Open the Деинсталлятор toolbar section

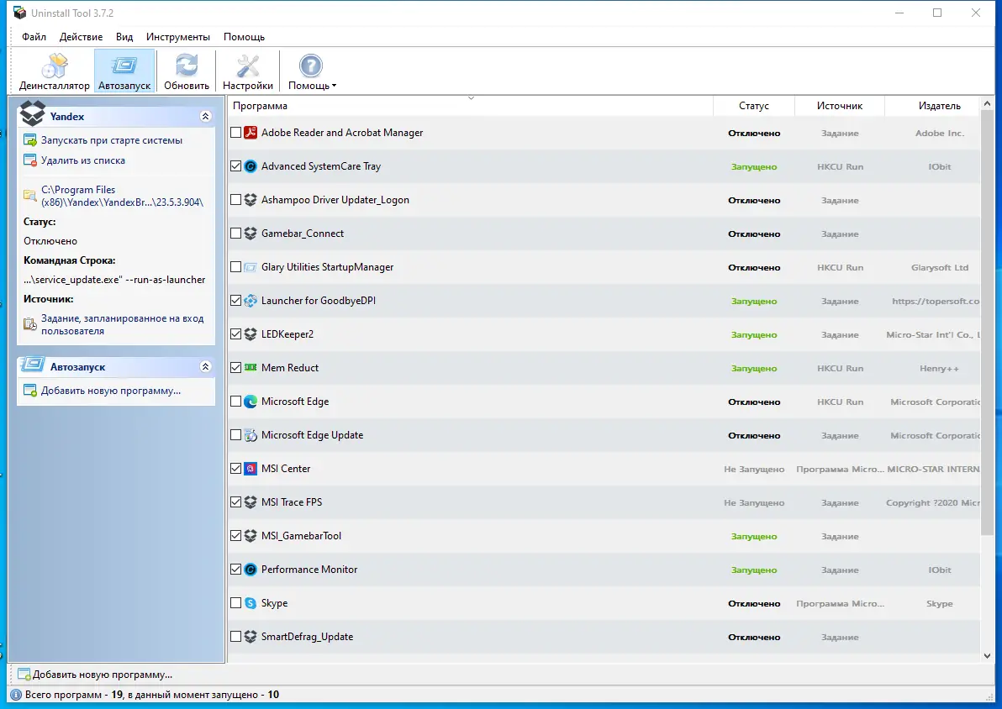click(55, 71)
